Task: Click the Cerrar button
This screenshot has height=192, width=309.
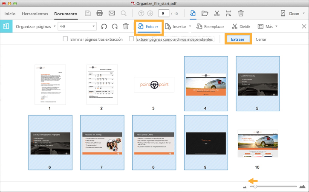Action: tap(261, 39)
